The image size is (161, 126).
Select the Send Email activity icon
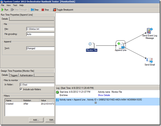point(150,60)
